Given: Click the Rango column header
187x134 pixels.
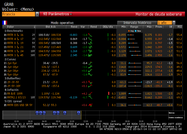Looking at the screenshot, I should (x=134, y=27).
